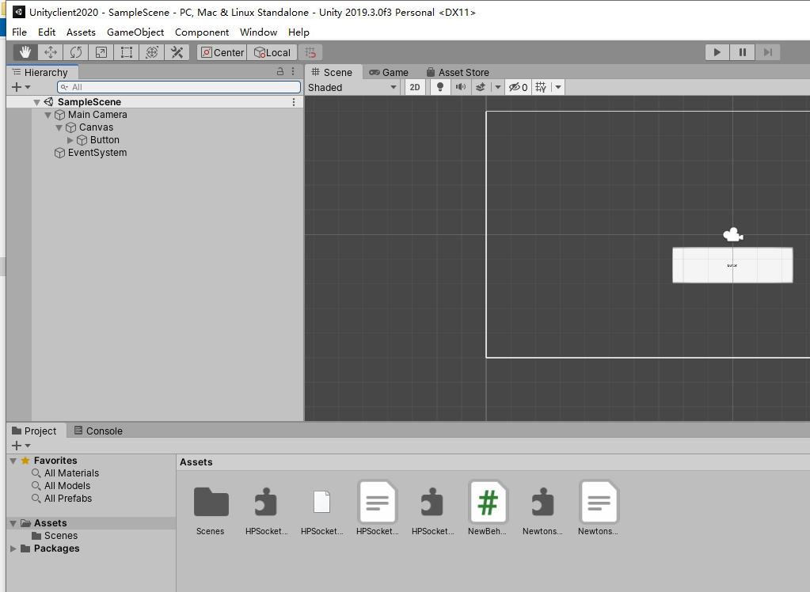
Task: Collapse the Favorites section
Action: pyautogui.click(x=13, y=461)
